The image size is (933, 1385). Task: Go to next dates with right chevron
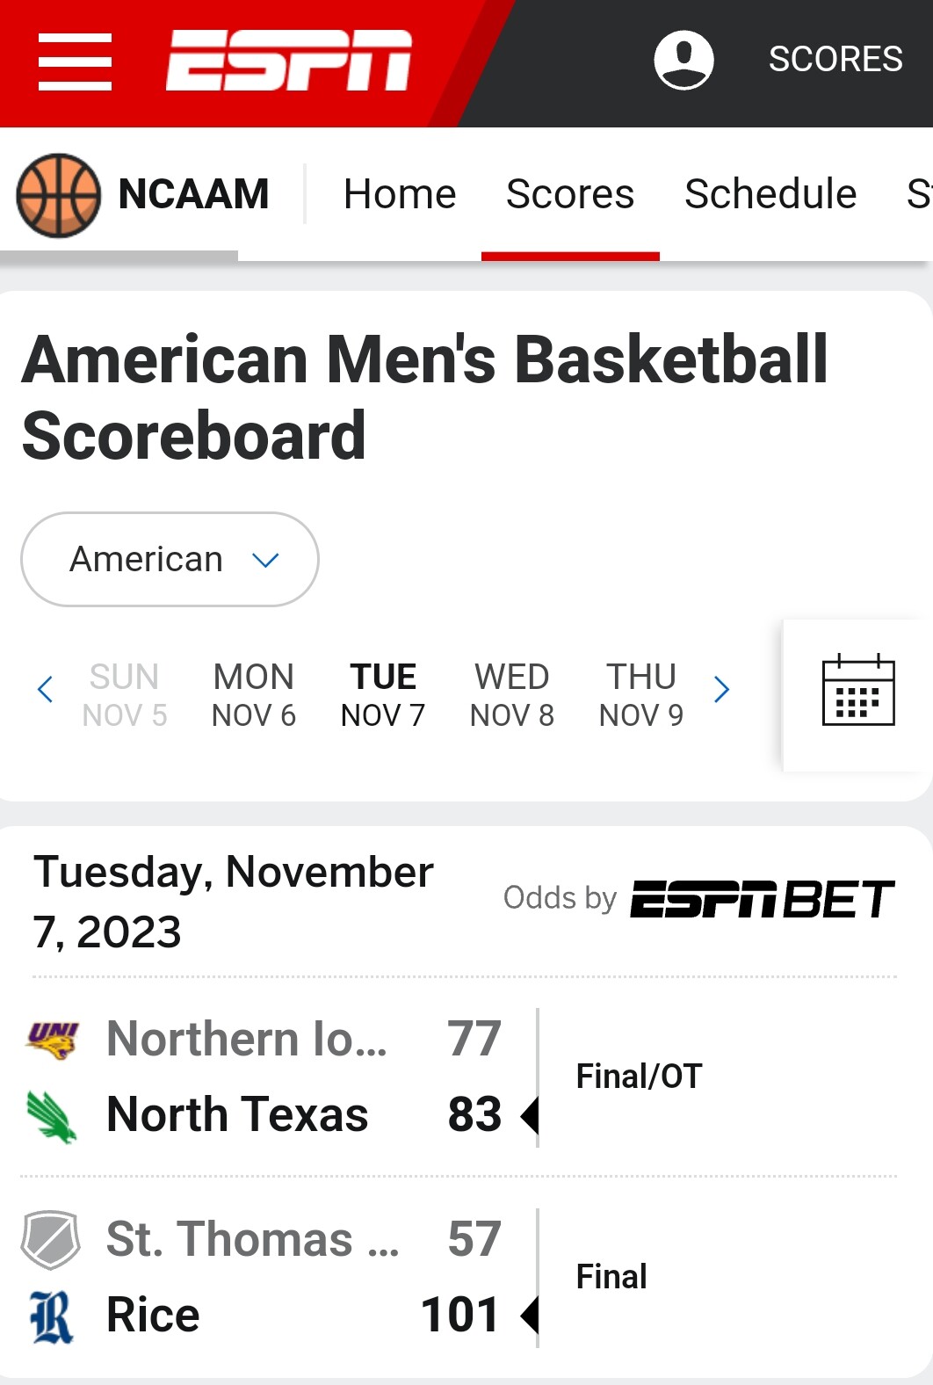point(721,690)
